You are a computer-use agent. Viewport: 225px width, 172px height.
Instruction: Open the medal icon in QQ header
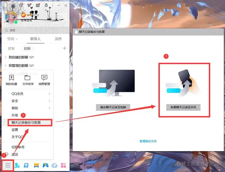46,5
